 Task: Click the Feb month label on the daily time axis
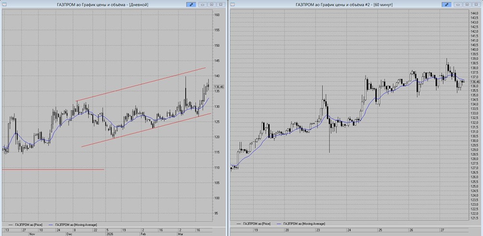(143, 234)
